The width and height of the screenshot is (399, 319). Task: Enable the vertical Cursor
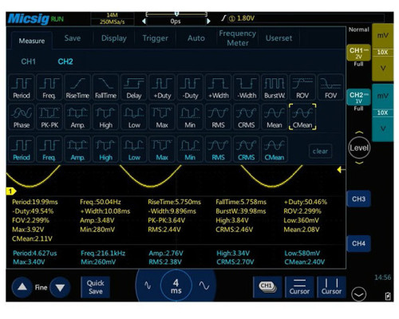[x=331, y=287]
